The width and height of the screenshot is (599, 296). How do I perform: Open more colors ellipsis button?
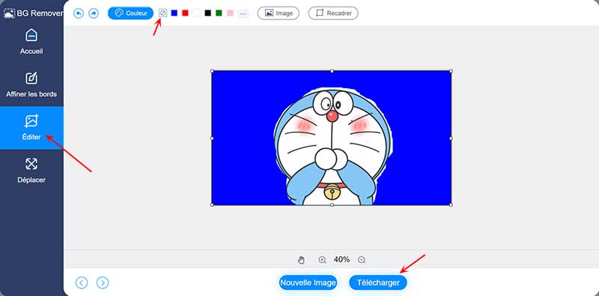click(x=243, y=13)
